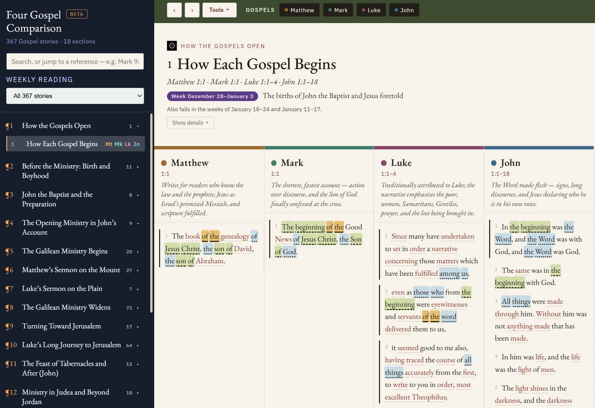Click the section emblem beside How the Gospels Open heading
Image resolution: width=595 pixels, height=408 pixels.
click(x=172, y=46)
